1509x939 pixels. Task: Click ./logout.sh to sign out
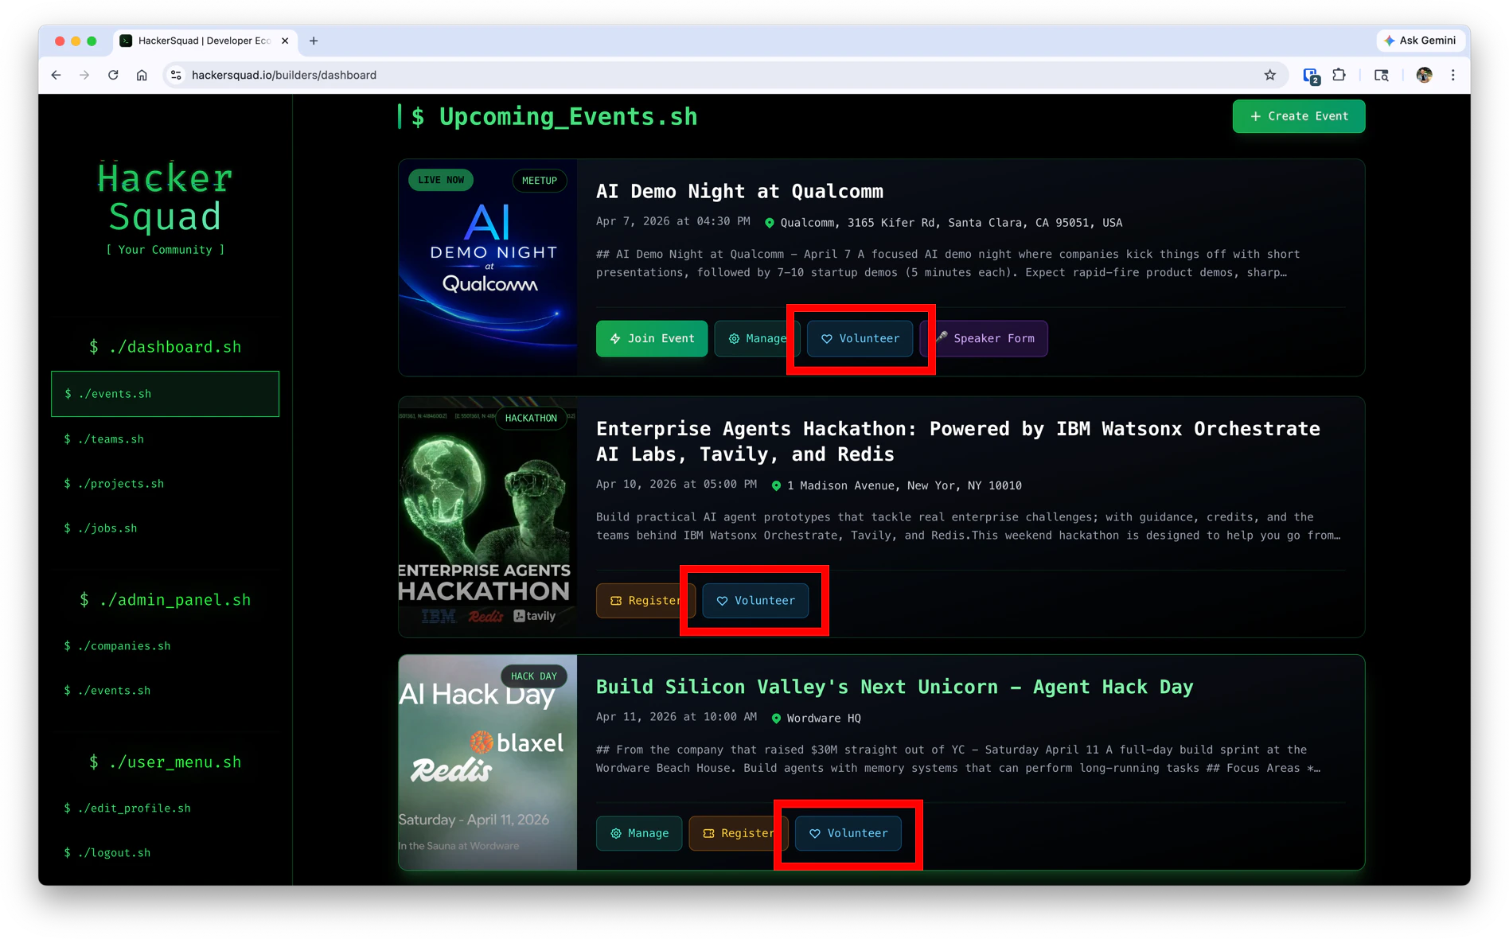point(165,853)
